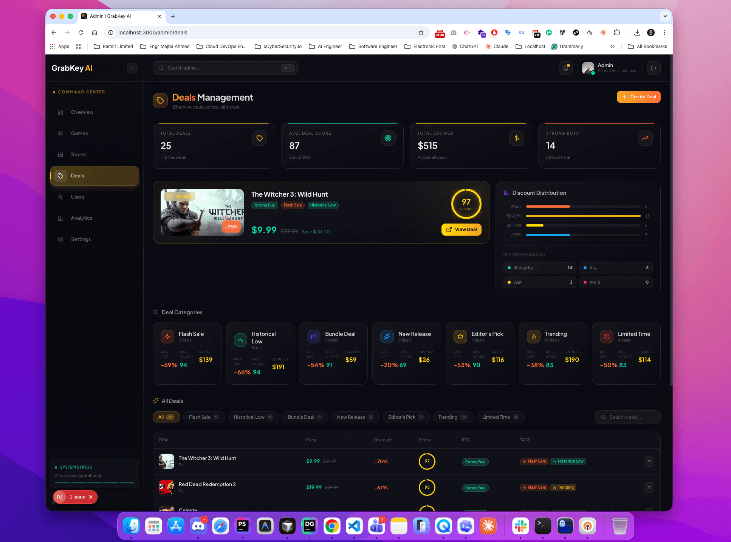This screenshot has width=731, height=542.
Task: Toggle the Limited Time filter pill
Action: click(x=500, y=417)
